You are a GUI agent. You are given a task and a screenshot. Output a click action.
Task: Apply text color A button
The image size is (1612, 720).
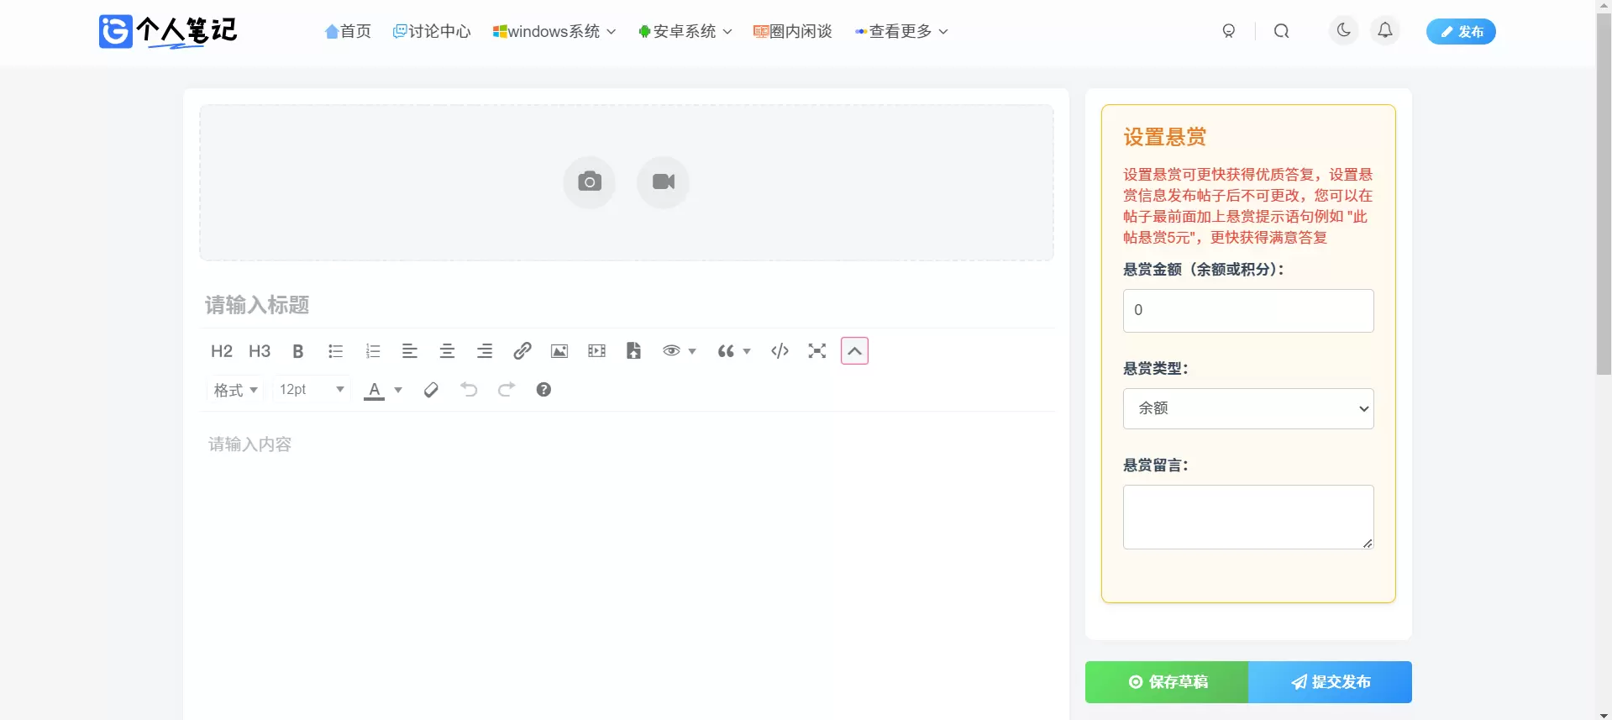pos(375,390)
